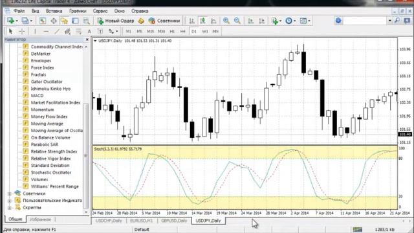
Task: Switch chart to line chart mode
Action: 214,21
